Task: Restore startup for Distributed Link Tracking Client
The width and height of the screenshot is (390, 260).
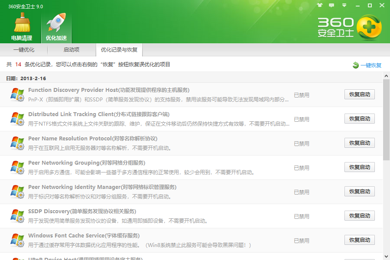Action: (359, 119)
